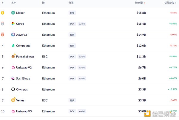179x120 pixels.
Task: Click the Uniswap V2 unicorn logo
Action: coord(13,68)
